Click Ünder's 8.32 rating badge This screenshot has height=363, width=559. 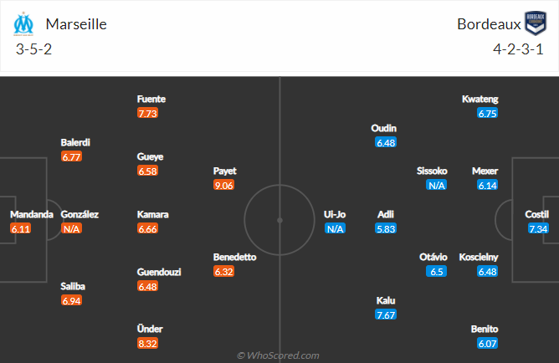pyautogui.click(x=147, y=343)
